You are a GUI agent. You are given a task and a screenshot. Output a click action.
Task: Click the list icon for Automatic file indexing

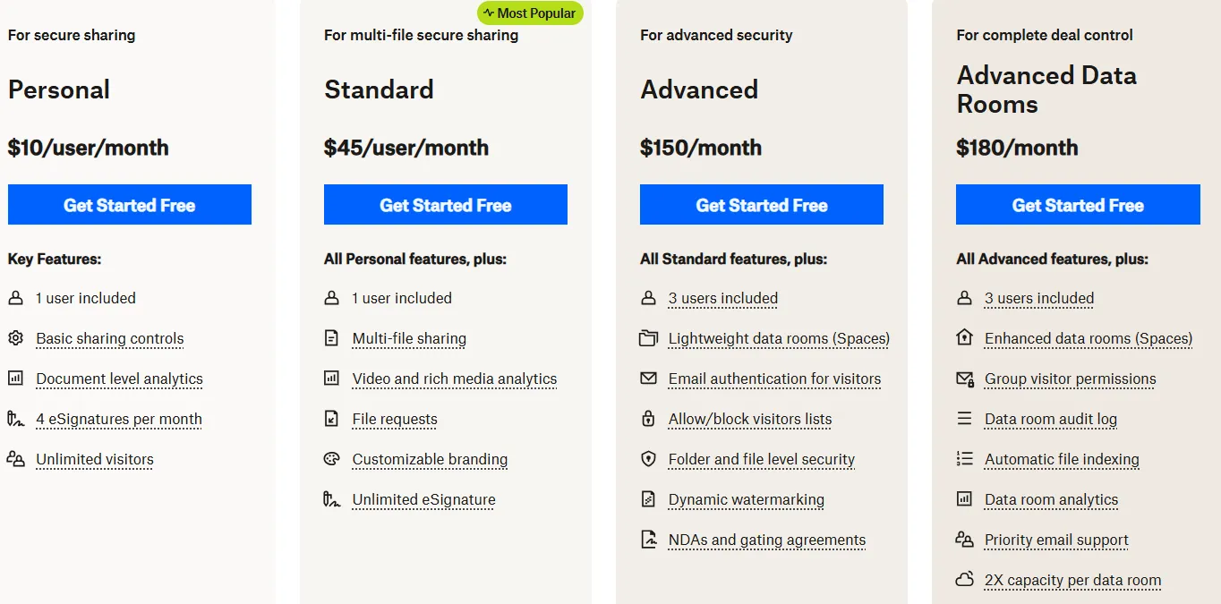(964, 459)
